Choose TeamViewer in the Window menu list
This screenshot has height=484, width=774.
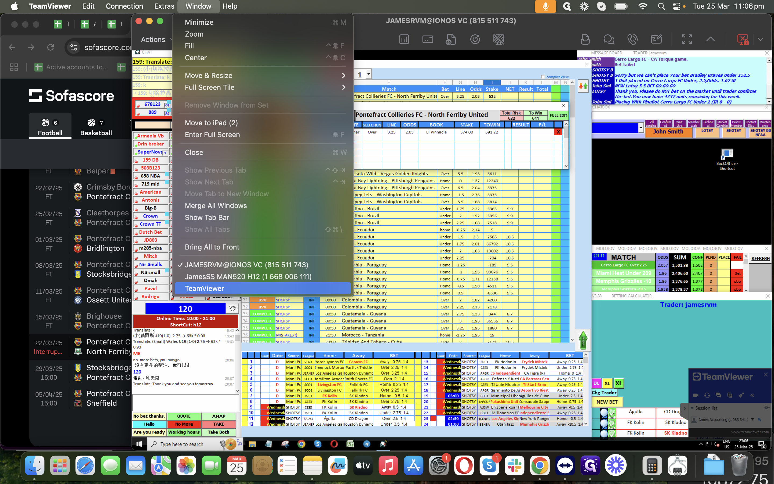pyautogui.click(x=263, y=289)
